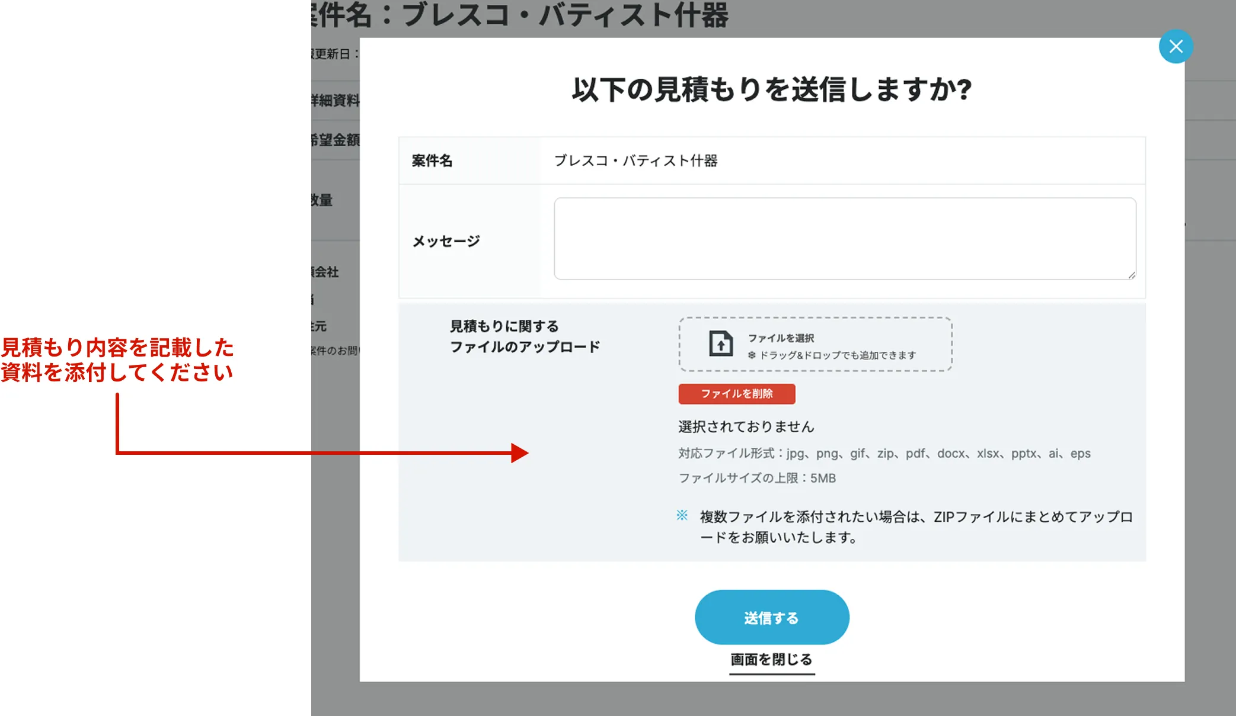Click the dialog heading 以下の見積もりを送信しますか?
The height and width of the screenshot is (716, 1236).
[x=771, y=89]
